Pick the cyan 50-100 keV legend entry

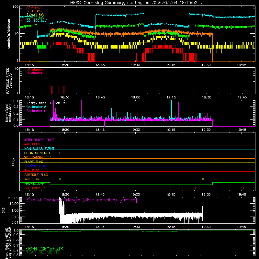pyautogui.click(x=37, y=21)
